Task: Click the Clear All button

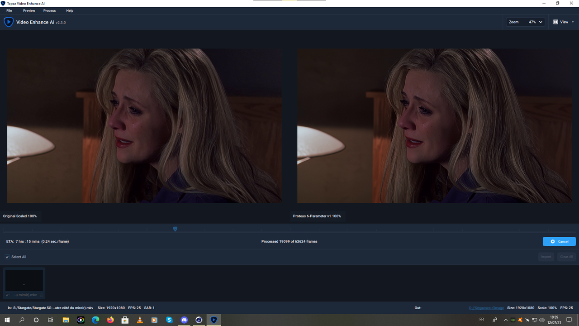Action: coord(566,257)
